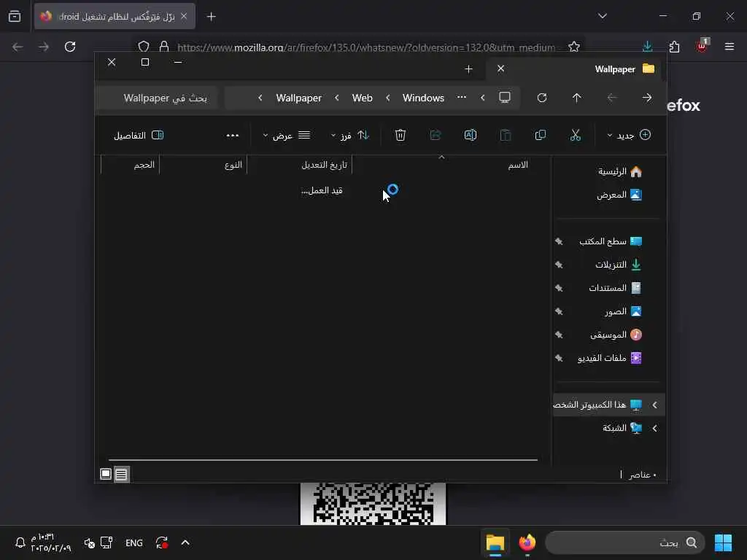Expand chevron left of Wallpaper breadcrumb
This screenshot has width=747, height=560.
260,98
